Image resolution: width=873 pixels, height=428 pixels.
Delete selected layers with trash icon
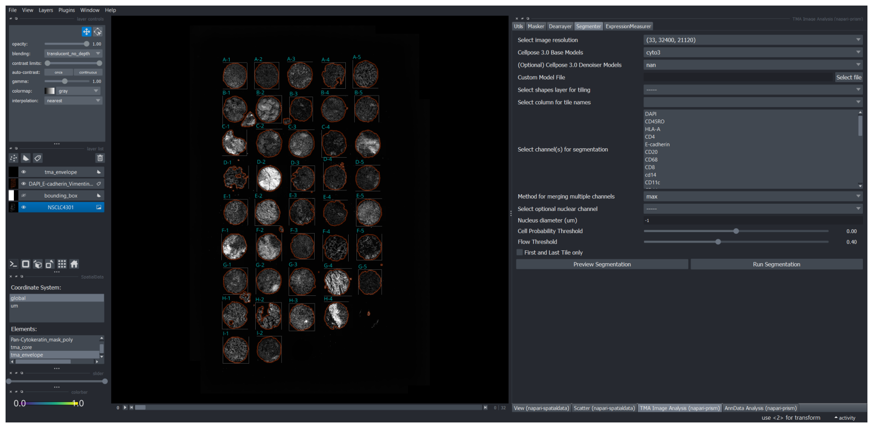click(x=100, y=158)
